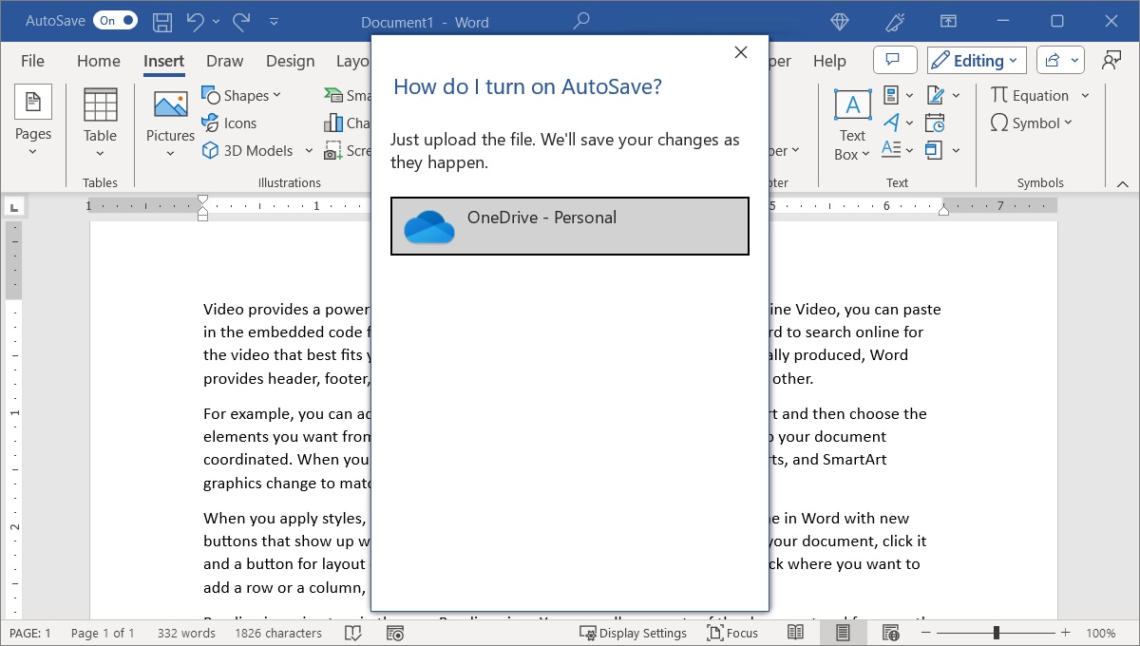Open word count via 332 words indicator
The width and height of the screenshot is (1140, 646).
(x=185, y=632)
